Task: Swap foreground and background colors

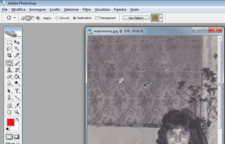Action: tap(17, 119)
